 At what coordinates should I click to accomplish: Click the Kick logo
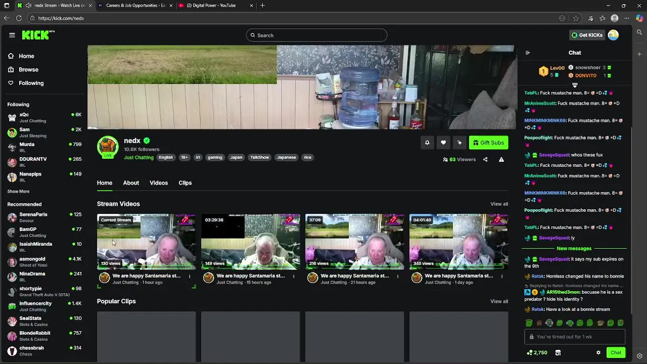[x=38, y=35]
